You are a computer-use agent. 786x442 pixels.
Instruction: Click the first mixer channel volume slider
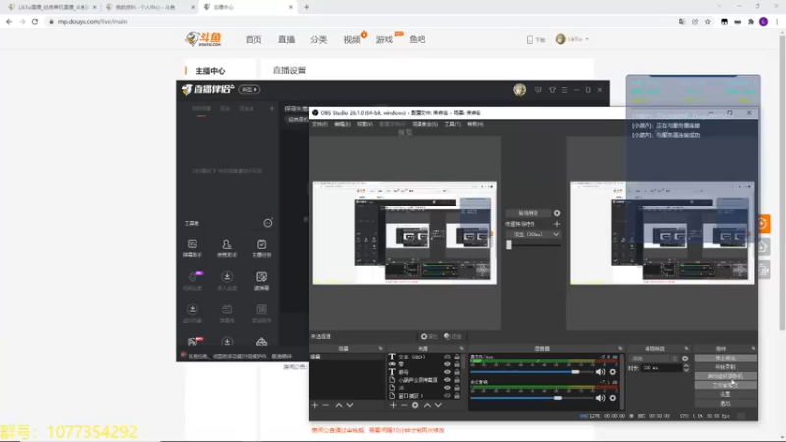click(532, 372)
